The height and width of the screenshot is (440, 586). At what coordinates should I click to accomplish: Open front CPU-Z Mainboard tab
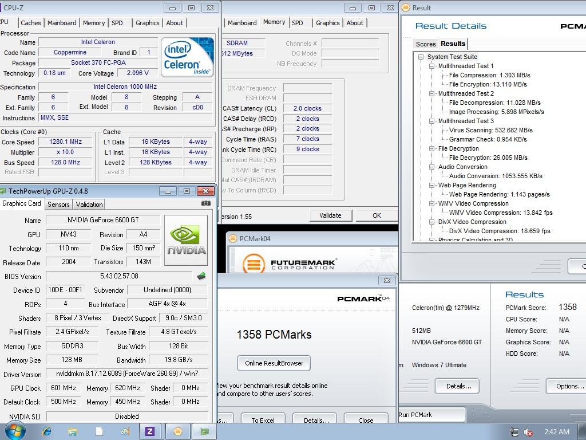[x=62, y=23]
